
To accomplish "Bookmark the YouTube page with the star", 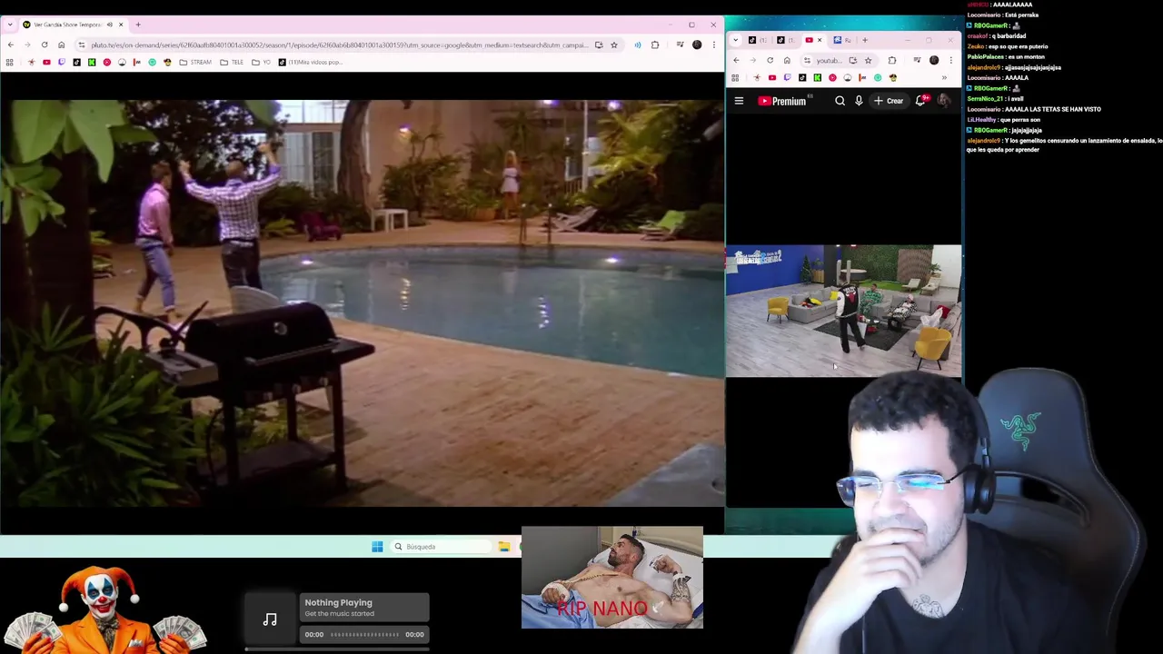I will tap(868, 60).
